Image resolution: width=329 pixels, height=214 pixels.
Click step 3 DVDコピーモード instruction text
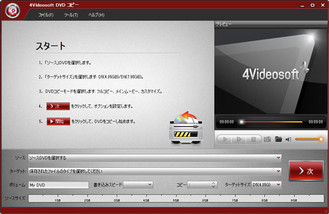click(104, 91)
